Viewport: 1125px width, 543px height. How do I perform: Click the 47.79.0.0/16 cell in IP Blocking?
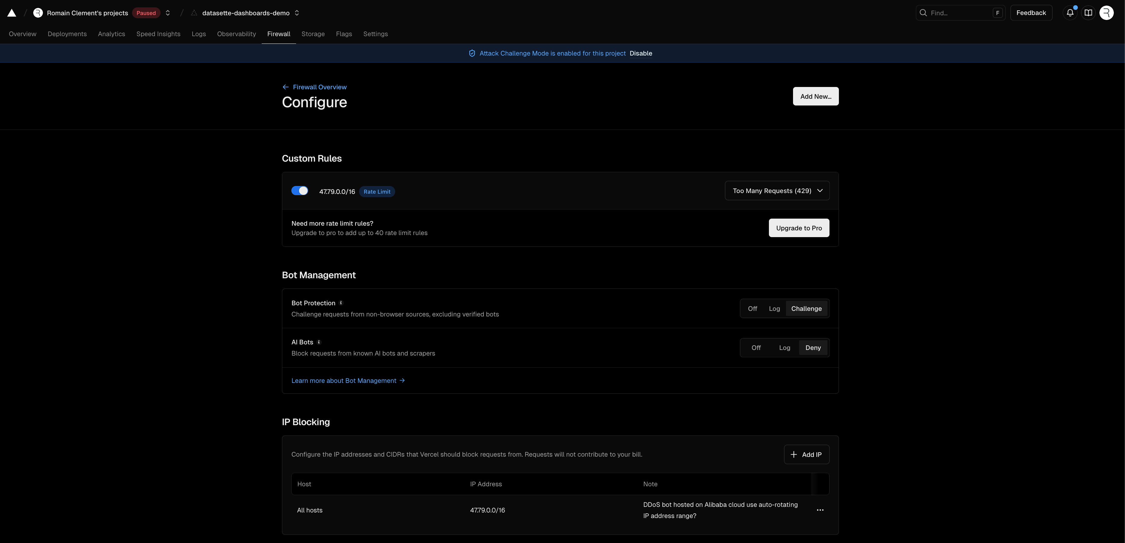488,510
